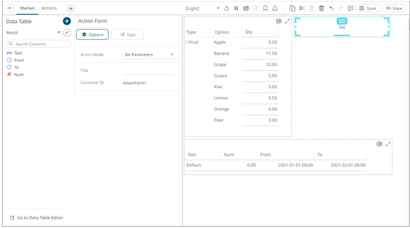Undo last change with undo arrow
This screenshot has width=410, height=228.
[331, 8]
